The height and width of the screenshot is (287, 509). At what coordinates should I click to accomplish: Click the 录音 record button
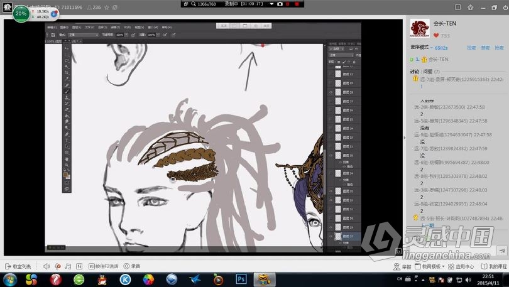click(132, 266)
